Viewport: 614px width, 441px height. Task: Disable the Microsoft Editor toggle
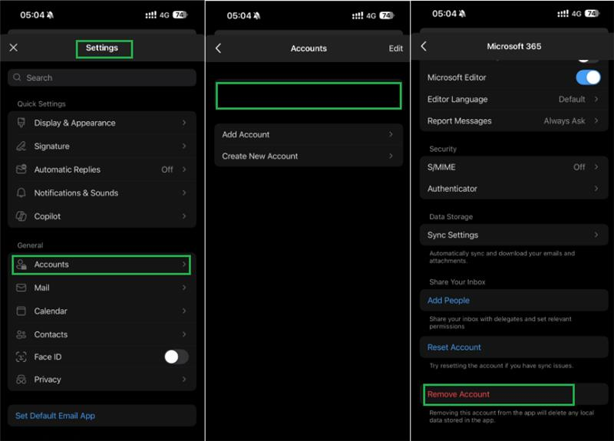tap(588, 77)
